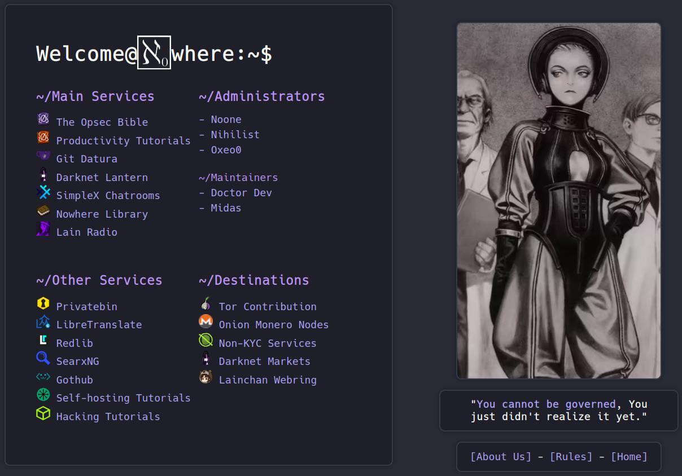This screenshot has height=476, width=682.
Task: Click the SimpleX Chatrooms X icon
Action: (43, 192)
